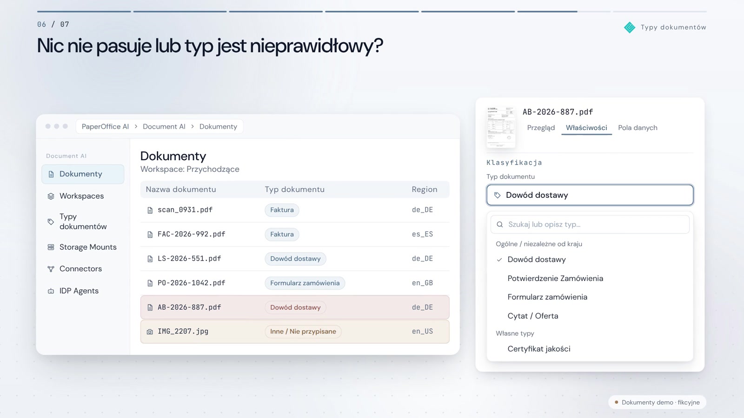Click the Inne / Nie przypisane badge
The image size is (744, 418).
pyautogui.click(x=303, y=332)
